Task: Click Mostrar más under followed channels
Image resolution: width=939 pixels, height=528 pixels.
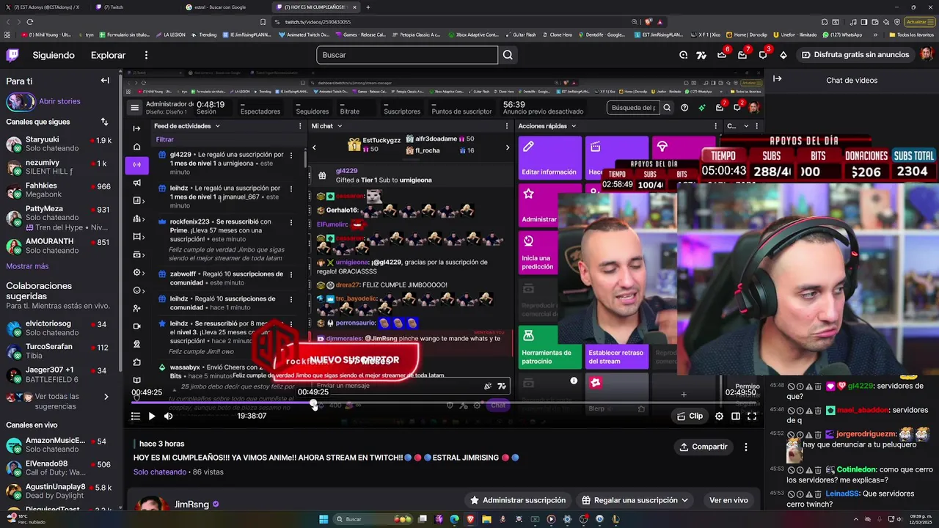Action: pyautogui.click(x=27, y=266)
